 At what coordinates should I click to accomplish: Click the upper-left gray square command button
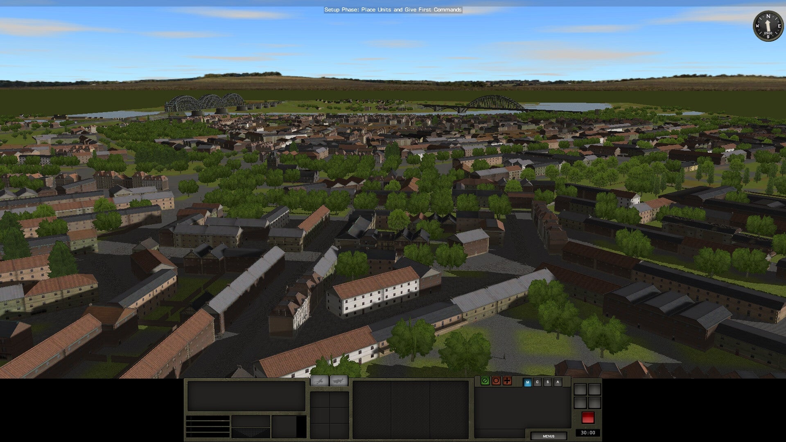tap(581, 389)
